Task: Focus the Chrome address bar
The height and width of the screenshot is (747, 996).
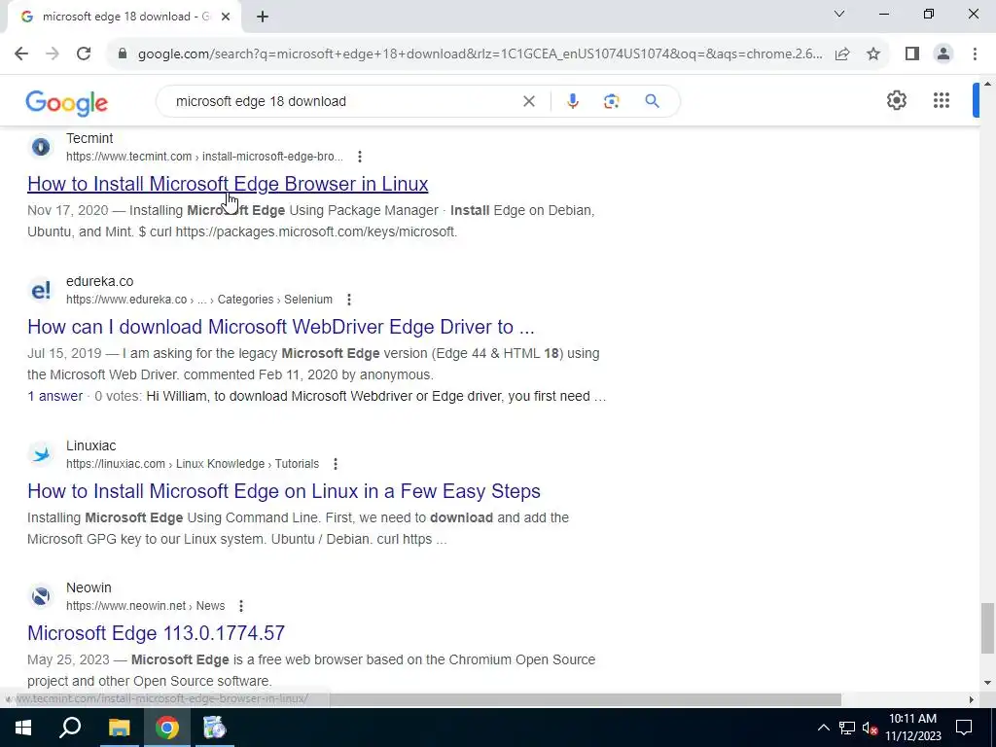Action: [480, 54]
